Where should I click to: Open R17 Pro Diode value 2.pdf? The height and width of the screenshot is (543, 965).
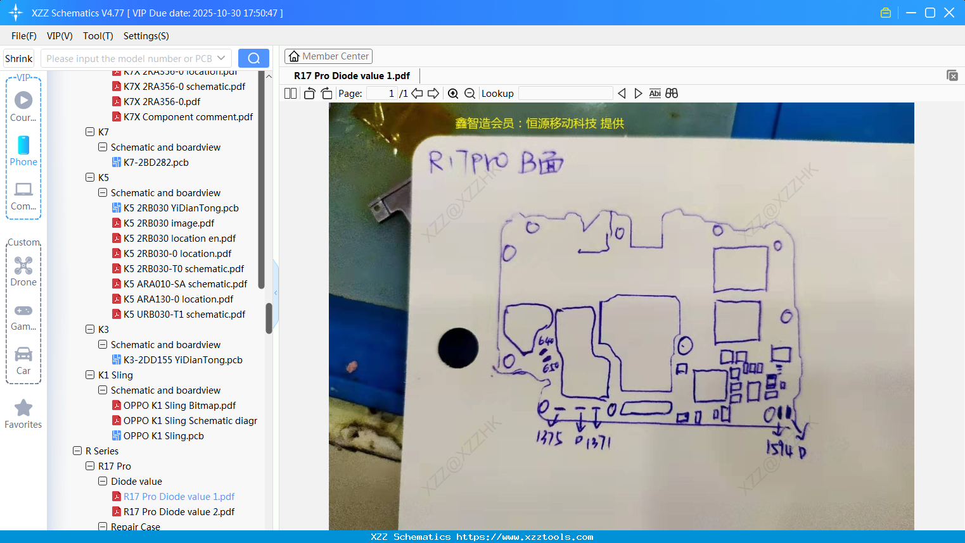click(x=179, y=511)
